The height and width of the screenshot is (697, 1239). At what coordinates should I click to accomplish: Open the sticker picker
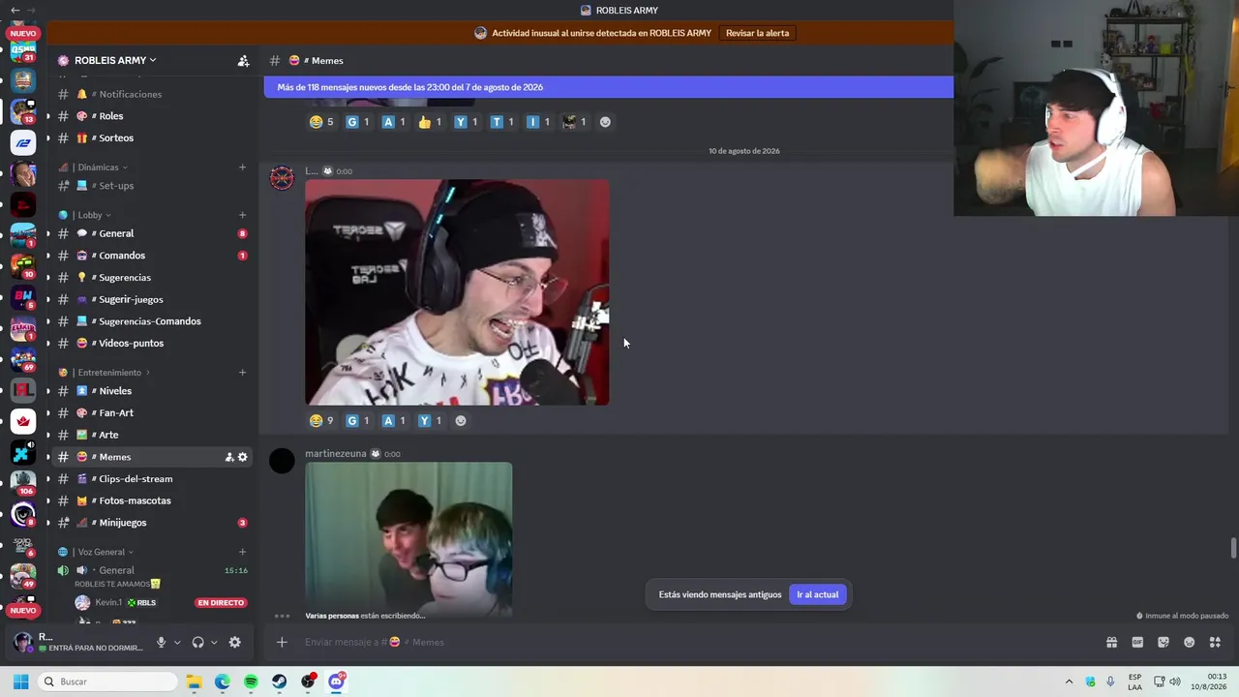[1163, 642]
